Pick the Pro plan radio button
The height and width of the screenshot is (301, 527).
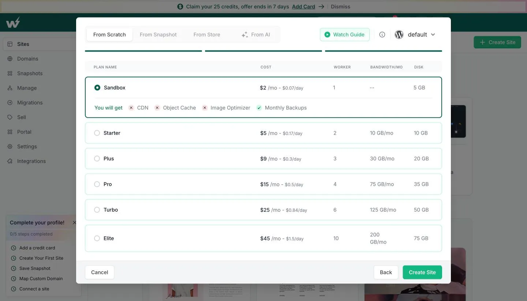[x=97, y=184]
